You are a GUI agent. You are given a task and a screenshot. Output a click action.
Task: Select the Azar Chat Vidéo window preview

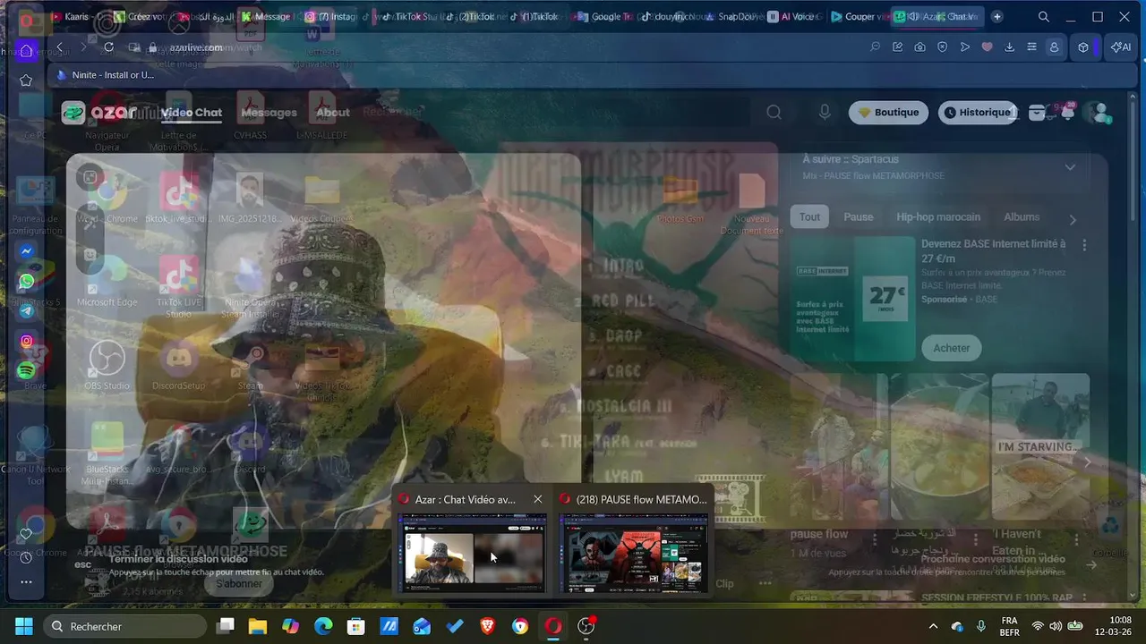[x=472, y=552]
